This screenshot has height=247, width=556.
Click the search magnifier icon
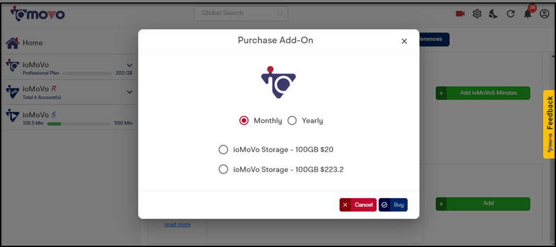[280, 14]
